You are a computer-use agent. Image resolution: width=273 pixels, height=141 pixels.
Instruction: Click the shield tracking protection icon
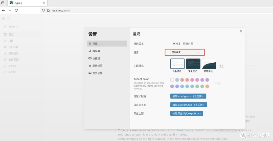click(43, 10)
